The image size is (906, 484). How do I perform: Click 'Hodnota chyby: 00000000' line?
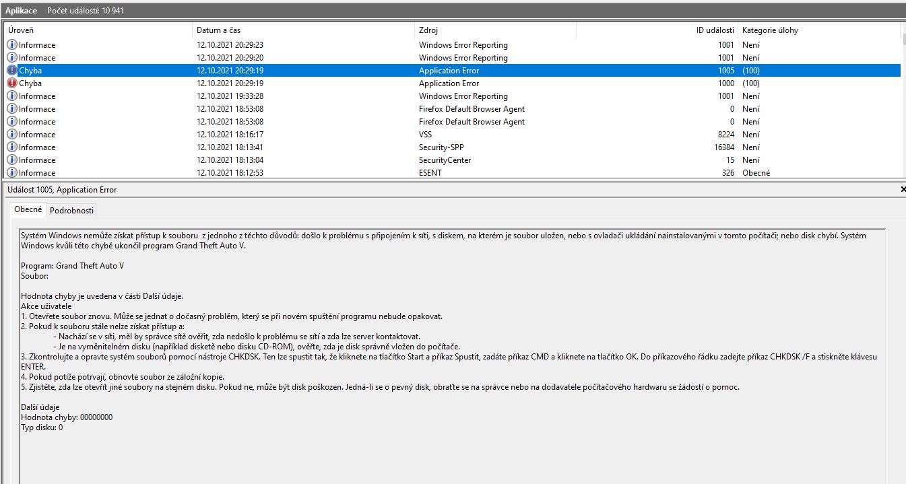pyautogui.click(x=67, y=417)
